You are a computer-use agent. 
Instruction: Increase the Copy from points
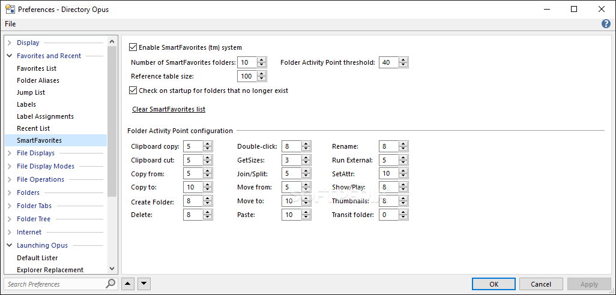point(208,171)
